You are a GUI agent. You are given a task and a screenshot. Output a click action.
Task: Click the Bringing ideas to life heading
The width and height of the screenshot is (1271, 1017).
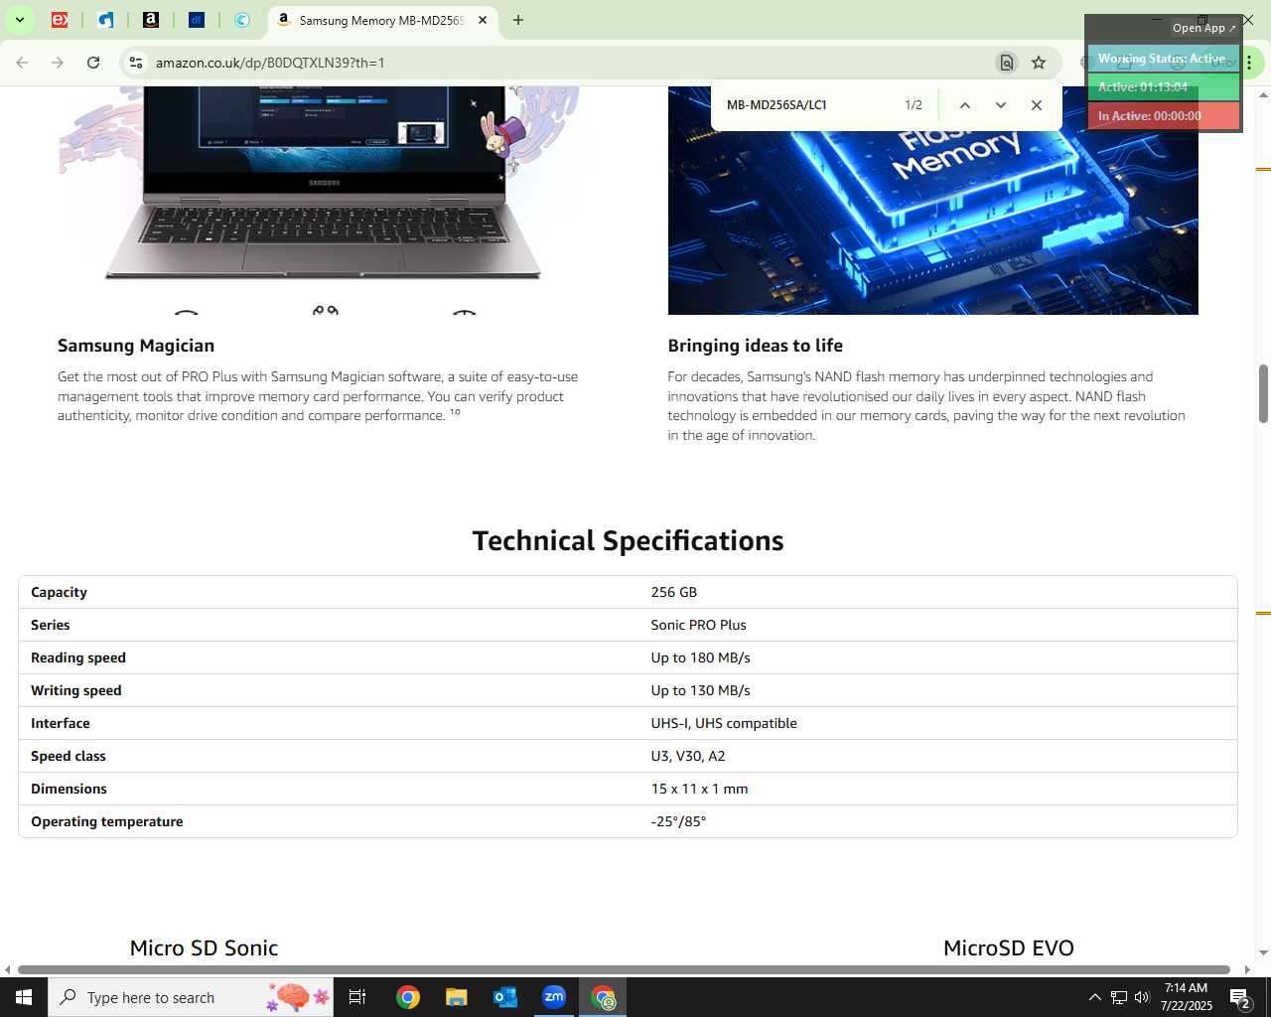[x=755, y=346]
